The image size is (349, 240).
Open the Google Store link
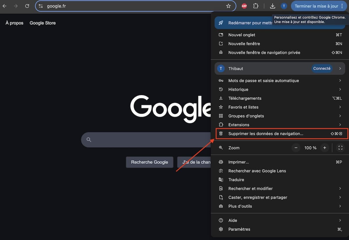coord(42,23)
